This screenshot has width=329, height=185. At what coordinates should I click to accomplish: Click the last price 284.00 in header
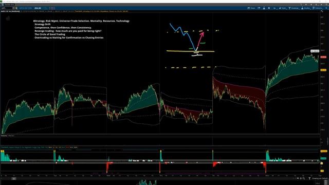coord(38,8)
